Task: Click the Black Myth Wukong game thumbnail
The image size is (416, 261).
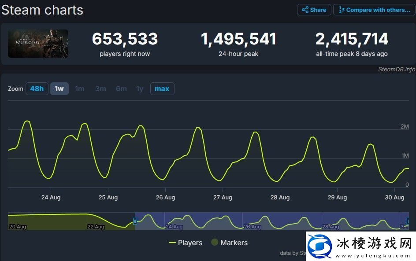Action: click(x=38, y=43)
